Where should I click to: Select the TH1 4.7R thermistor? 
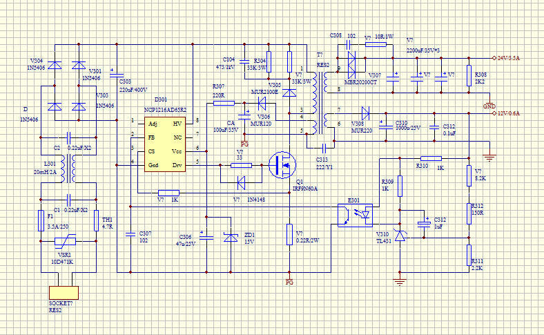tap(96, 220)
